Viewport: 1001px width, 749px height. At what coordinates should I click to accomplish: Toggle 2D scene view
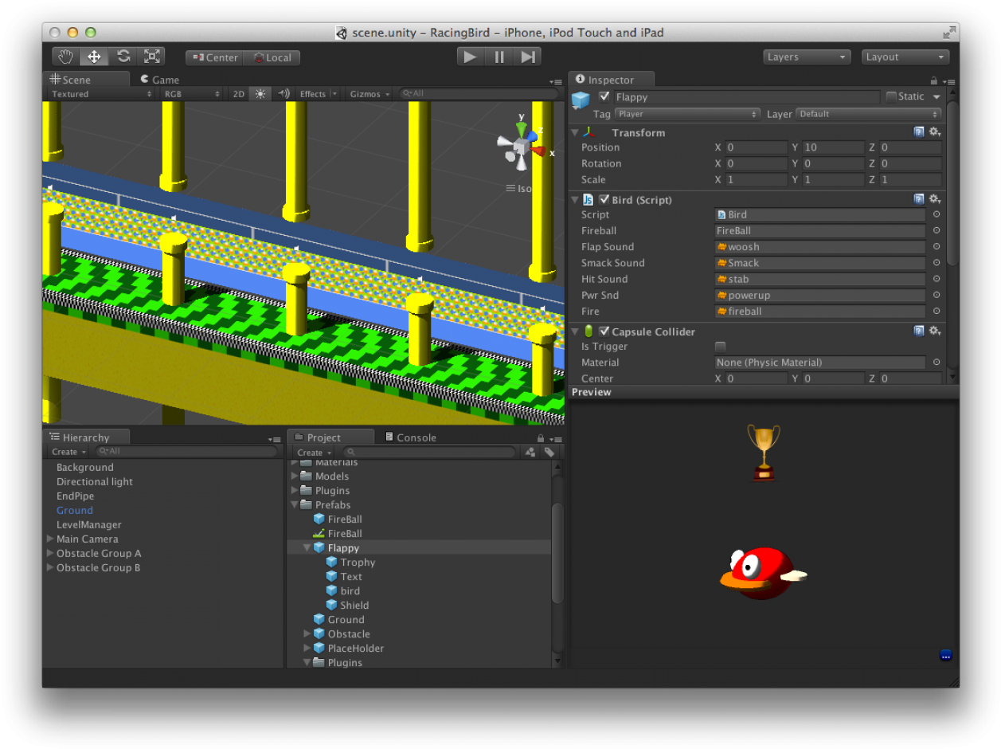(x=238, y=94)
